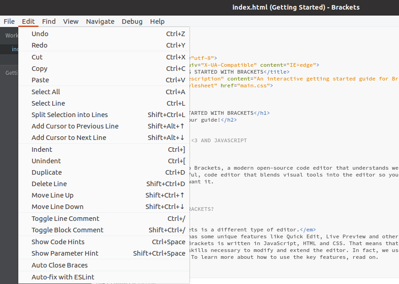Click the "X-UA-Compatible" attribute value
The width and height of the screenshot is (399, 284).
[229, 65]
